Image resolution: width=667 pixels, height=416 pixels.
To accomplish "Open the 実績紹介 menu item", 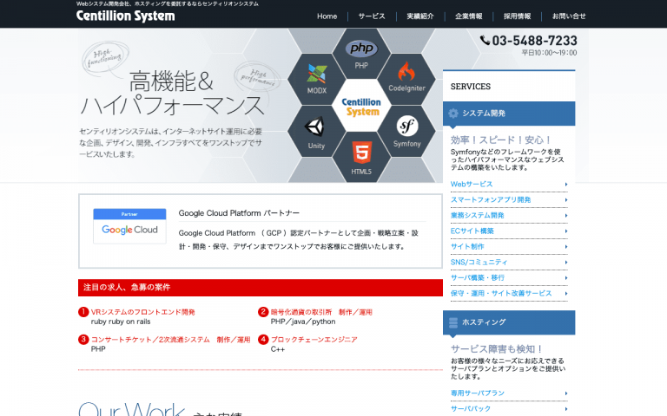I will click(419, 16).
